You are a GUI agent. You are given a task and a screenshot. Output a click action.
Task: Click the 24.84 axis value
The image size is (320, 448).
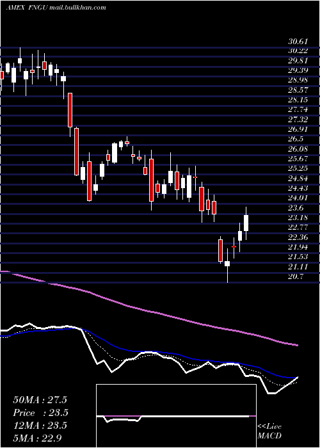(298, 179)
